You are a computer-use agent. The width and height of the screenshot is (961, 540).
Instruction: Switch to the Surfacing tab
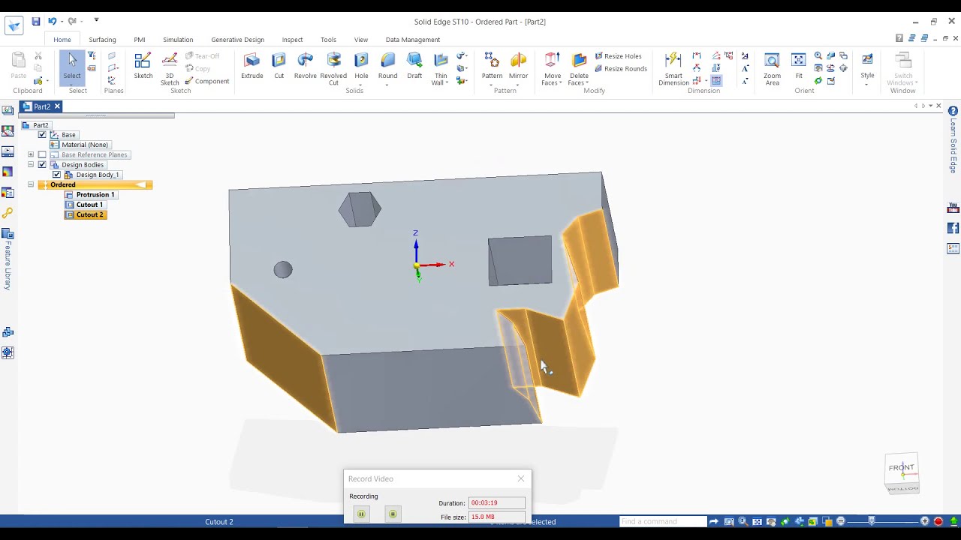(x=102, y=40)
